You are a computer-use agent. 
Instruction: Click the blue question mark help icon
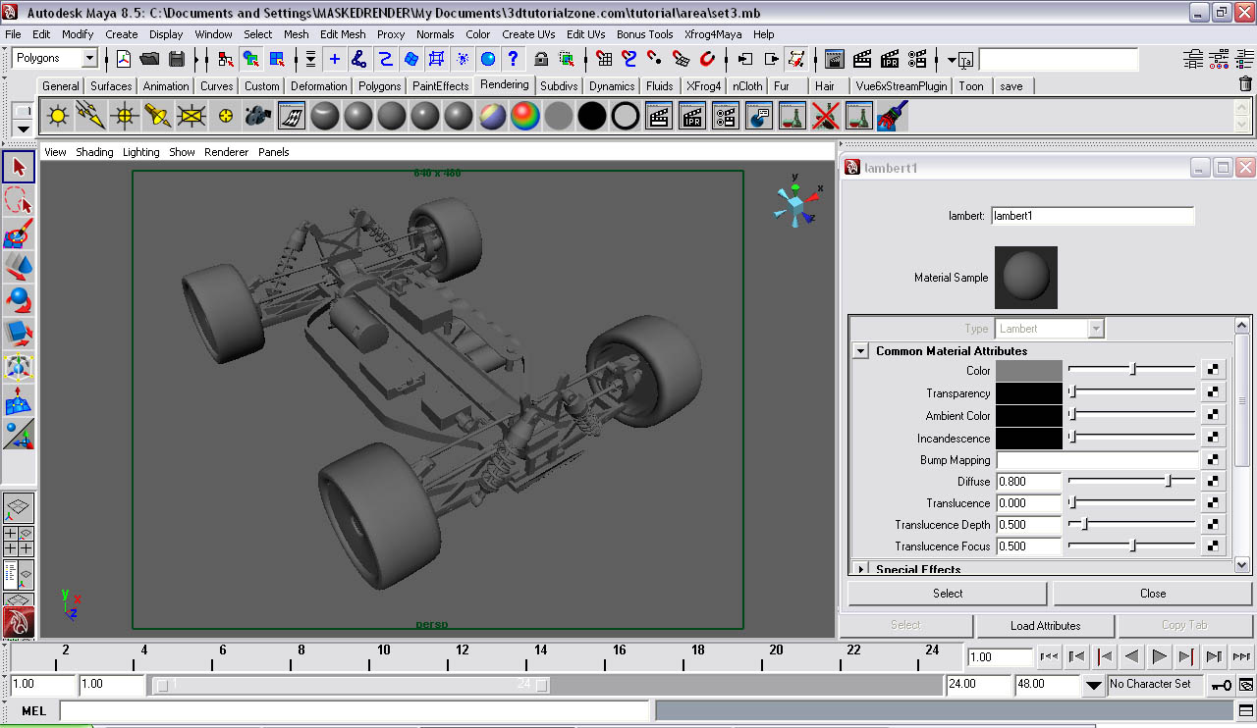(x=513, y=59)
